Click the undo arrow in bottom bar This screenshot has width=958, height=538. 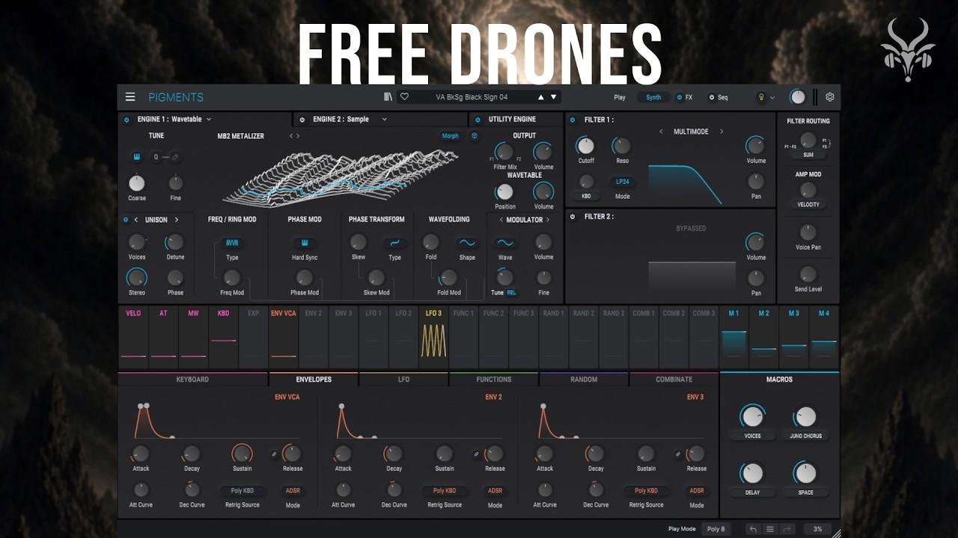pos(753,529)
